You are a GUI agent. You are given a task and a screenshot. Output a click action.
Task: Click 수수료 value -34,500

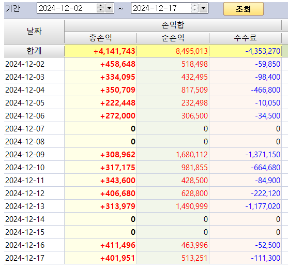click(268, 116)
